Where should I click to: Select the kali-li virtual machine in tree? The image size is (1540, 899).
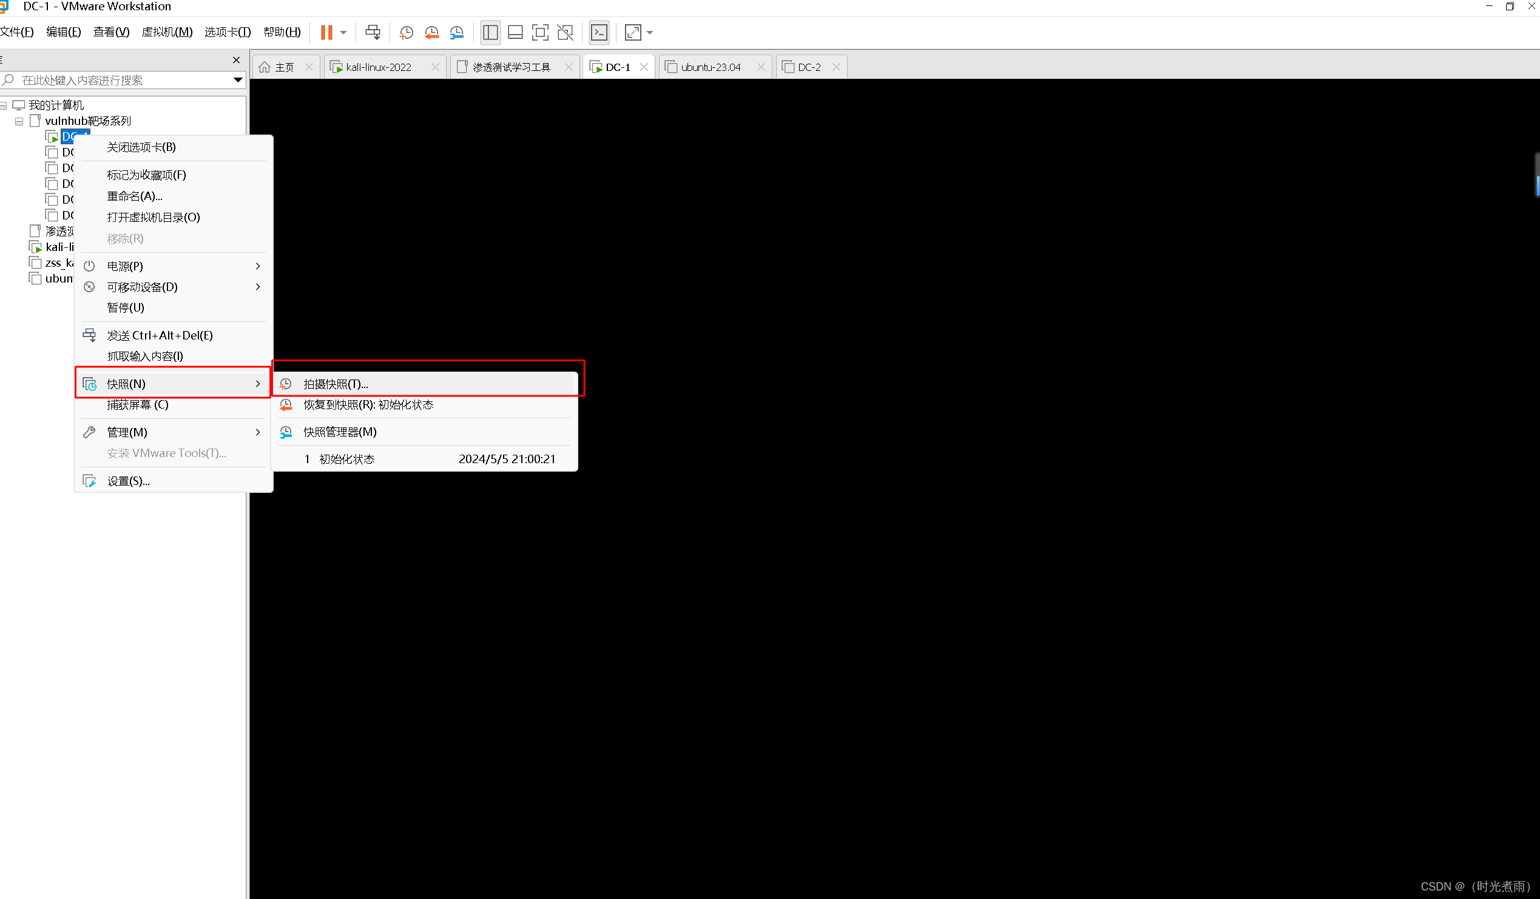click(x=59, y=247)
